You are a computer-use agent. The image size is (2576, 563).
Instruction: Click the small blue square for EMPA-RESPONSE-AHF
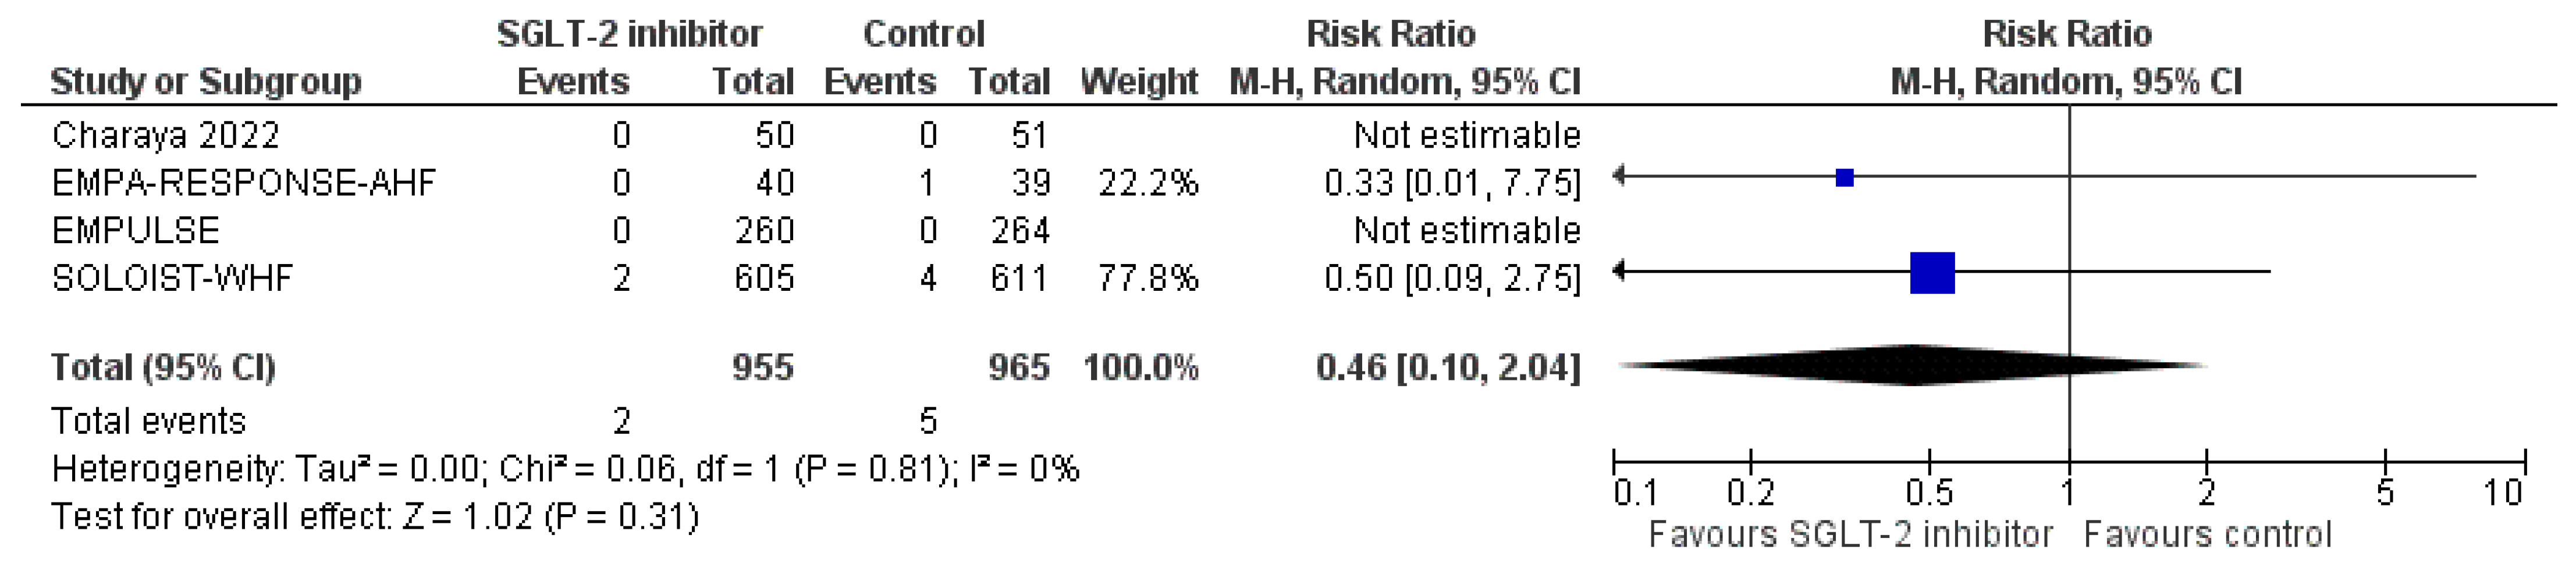1845,178
